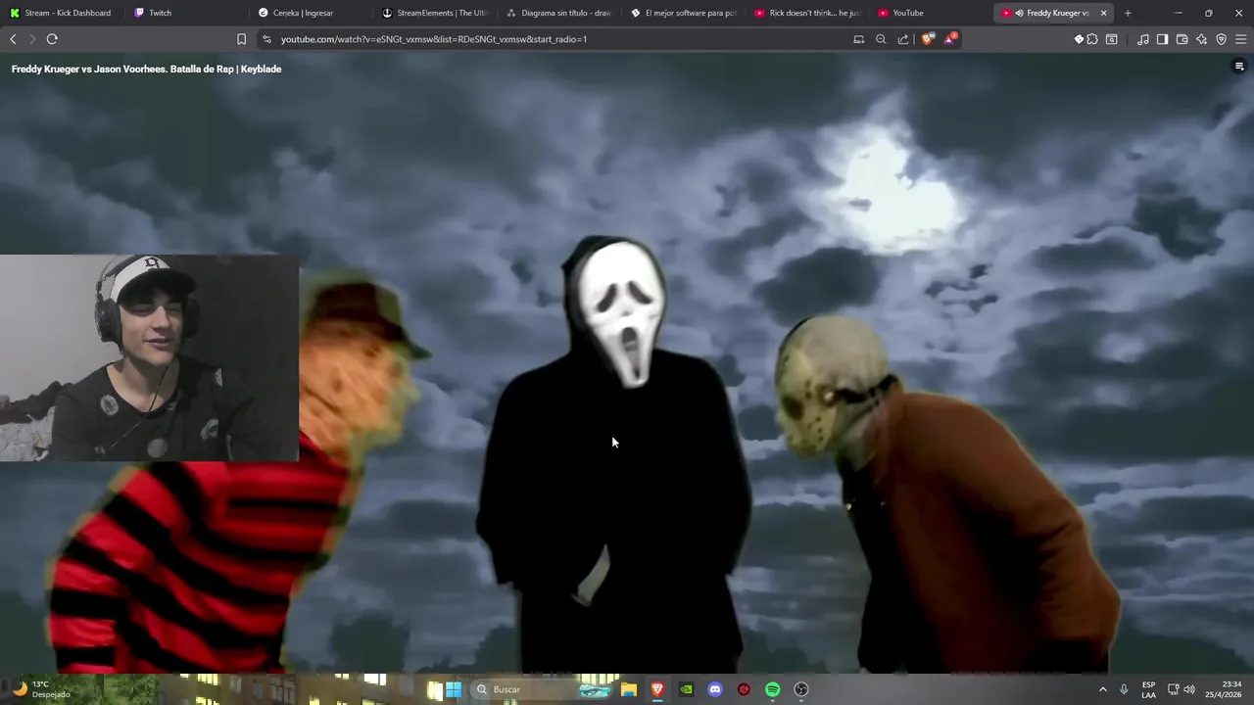Click the cast/install icon in address bar
Viewport: 1254px width, 705px height.
pos(859,39)
